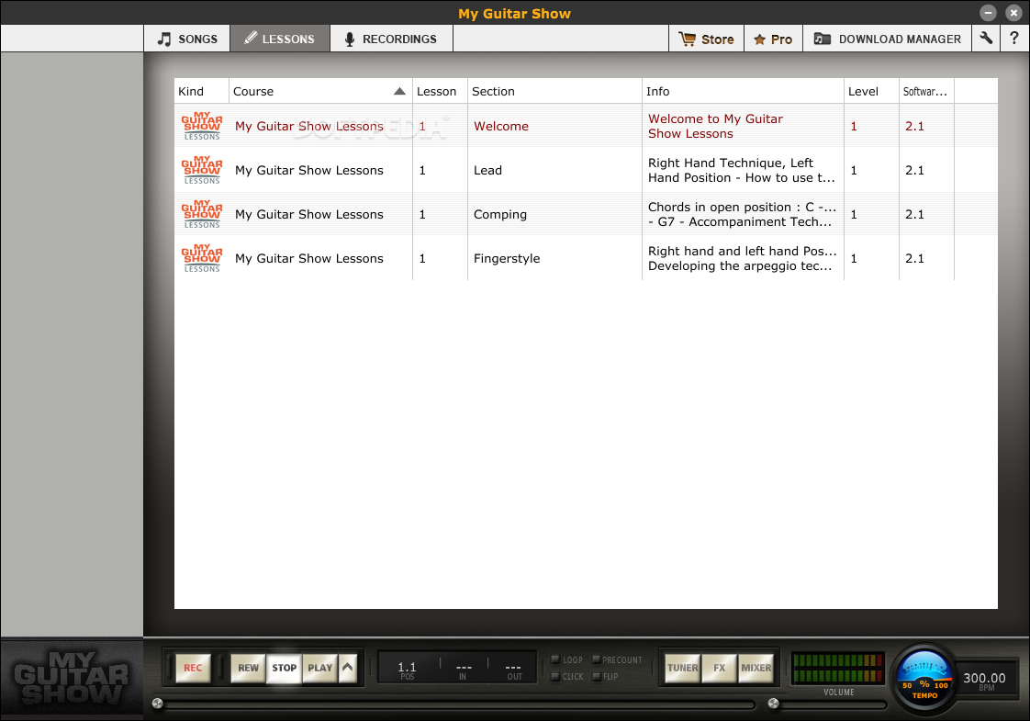
Task: Minimize the My Guitar Show window
Action: click(988, 13)
